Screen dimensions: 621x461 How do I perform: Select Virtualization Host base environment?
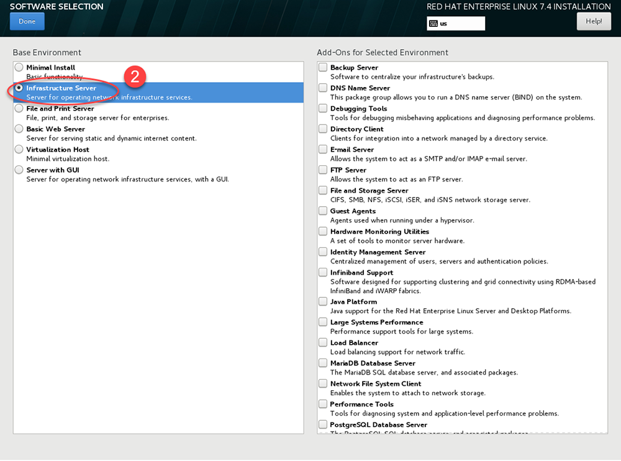pyautogui.click(x=19, y=150)
